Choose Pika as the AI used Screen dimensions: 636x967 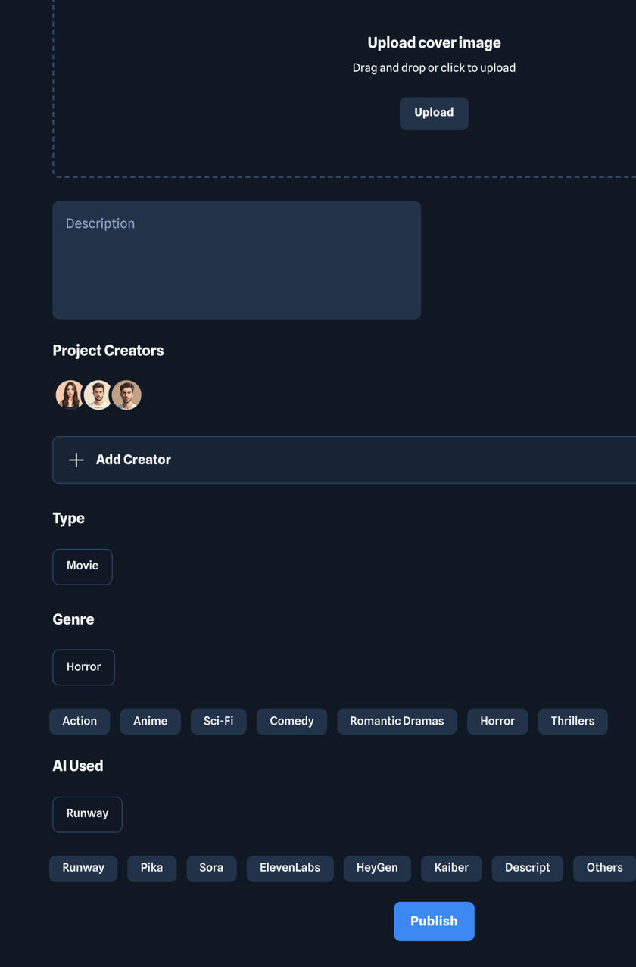[x=151, y=868]
